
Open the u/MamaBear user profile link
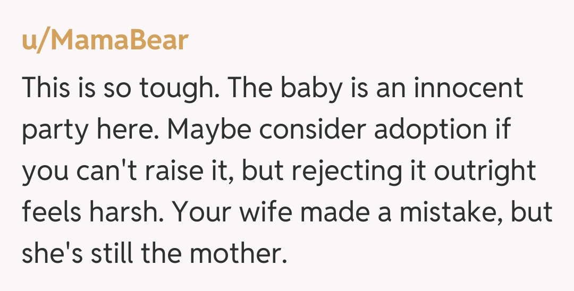click(105, 40)
